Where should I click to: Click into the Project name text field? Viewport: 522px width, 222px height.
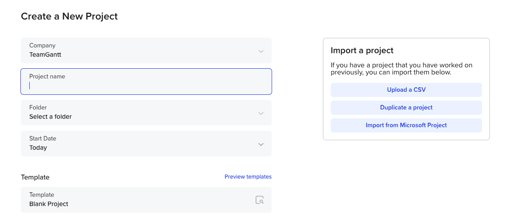(146, 86)
